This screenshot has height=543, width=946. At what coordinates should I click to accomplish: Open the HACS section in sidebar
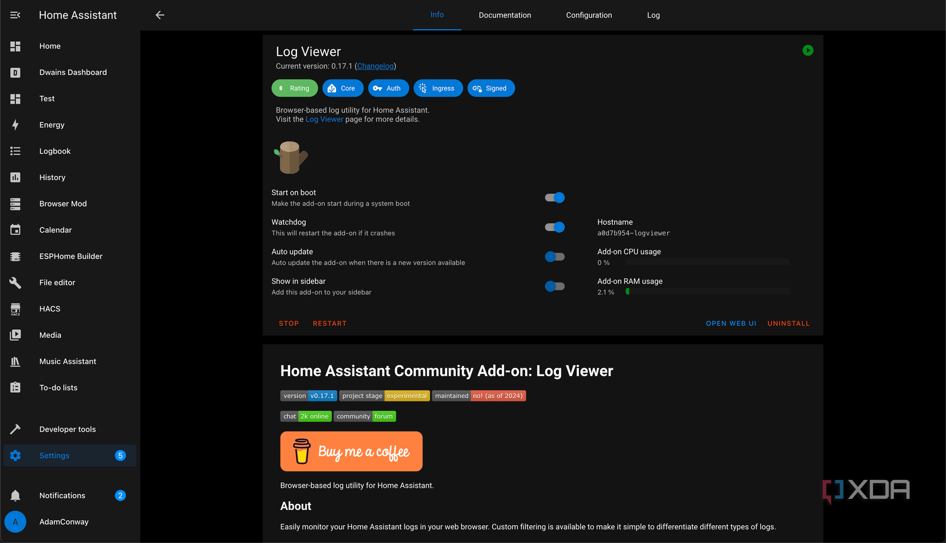click(15, 309)
